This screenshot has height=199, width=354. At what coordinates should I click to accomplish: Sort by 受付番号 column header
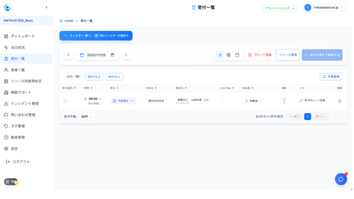coord(69,88)
